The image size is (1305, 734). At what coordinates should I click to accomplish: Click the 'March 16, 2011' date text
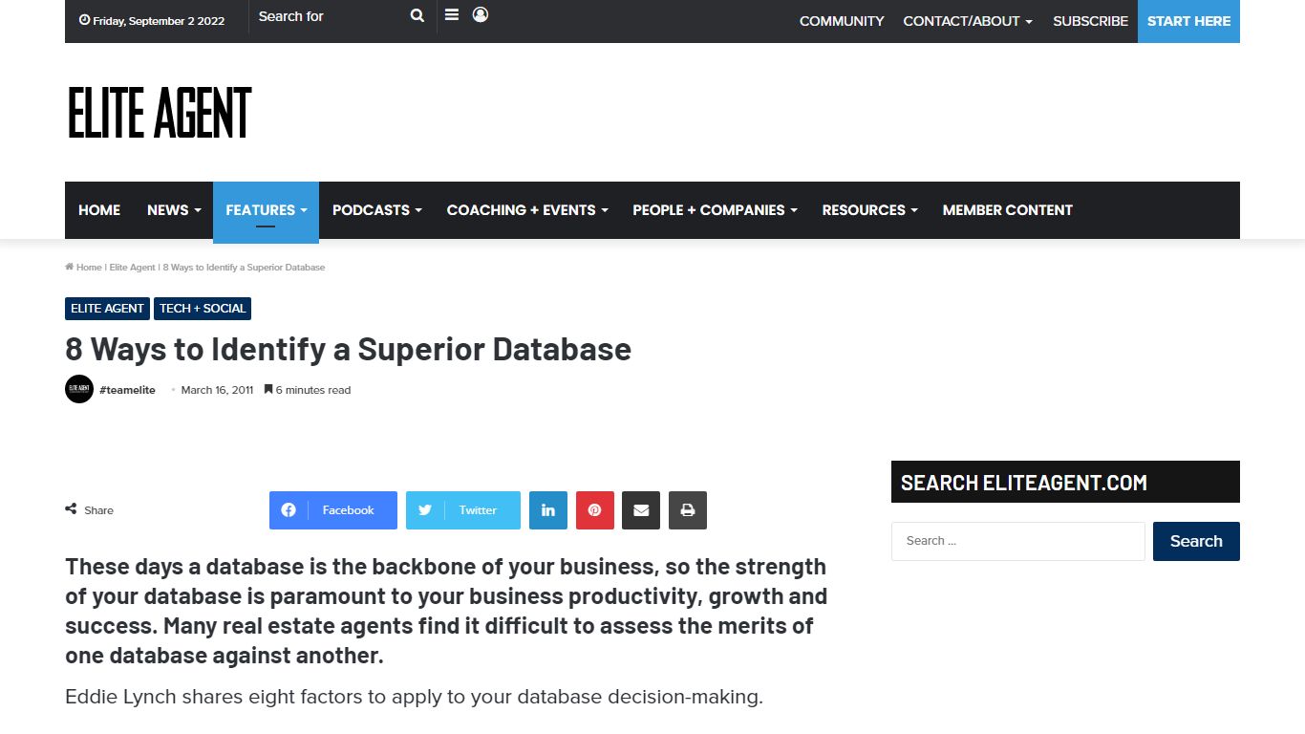[x=217, y=390]
